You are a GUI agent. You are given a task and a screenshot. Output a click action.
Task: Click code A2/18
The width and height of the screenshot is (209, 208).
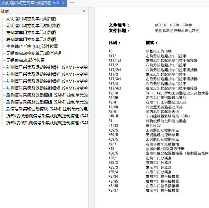click(x=113, y=93)
